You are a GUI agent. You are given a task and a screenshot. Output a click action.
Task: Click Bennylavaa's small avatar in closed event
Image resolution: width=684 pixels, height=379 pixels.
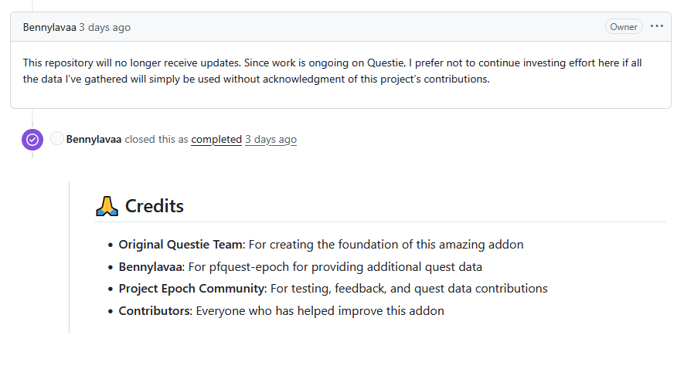point(56,139)
